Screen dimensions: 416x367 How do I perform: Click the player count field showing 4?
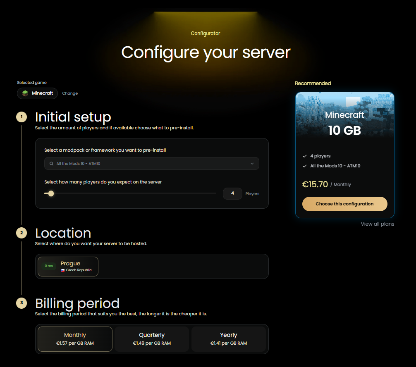(x=232, y=193)
